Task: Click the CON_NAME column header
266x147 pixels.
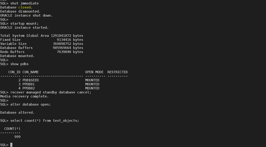Action: point(31,72)
